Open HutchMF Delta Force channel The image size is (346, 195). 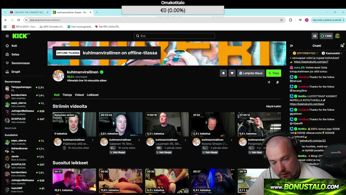tap(24, 190)
